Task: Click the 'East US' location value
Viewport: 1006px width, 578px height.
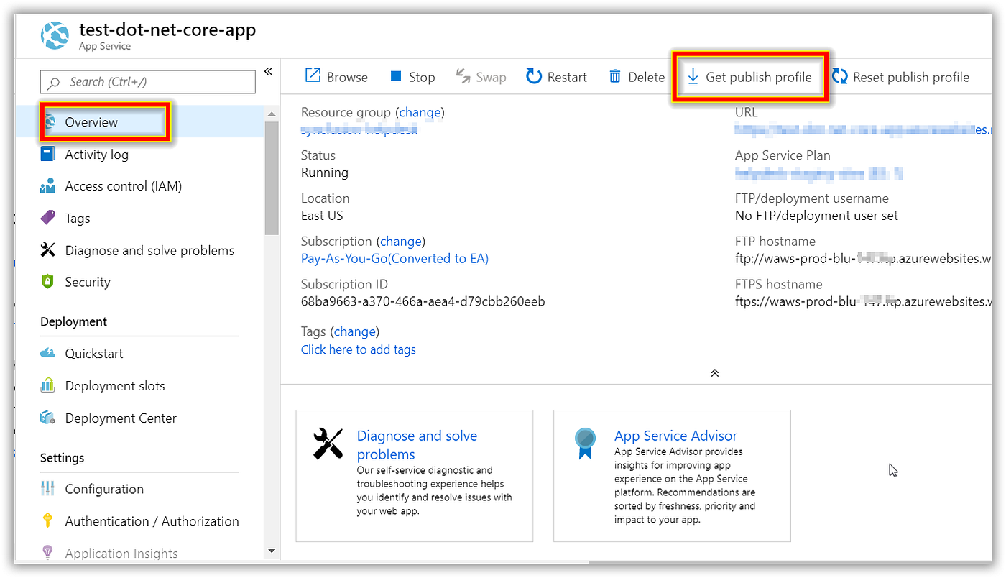Action: [x=322, y=216]
